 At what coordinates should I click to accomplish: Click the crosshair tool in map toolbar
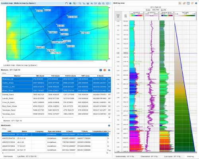[92, 3]
